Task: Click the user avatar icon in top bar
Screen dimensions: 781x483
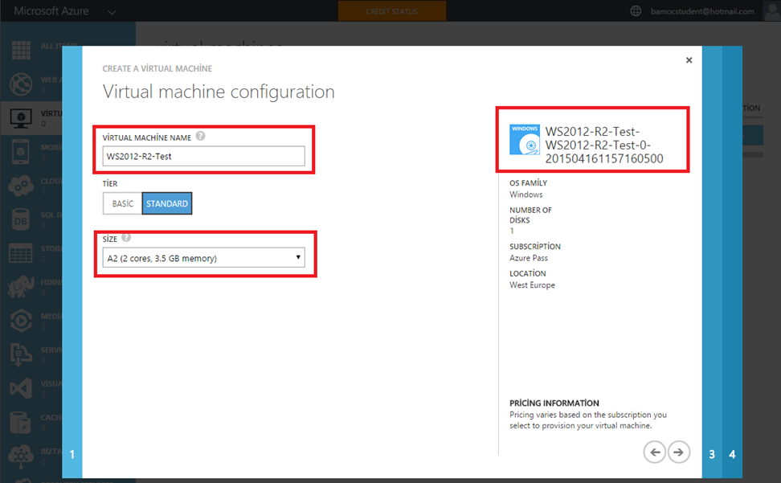Action: [x=771, y=11]
